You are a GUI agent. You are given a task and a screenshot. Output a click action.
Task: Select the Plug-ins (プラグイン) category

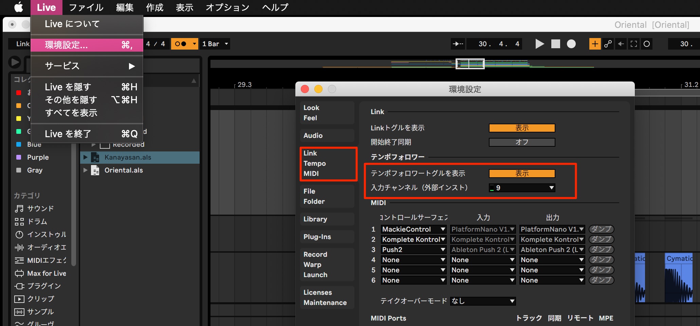coord(38,286)
